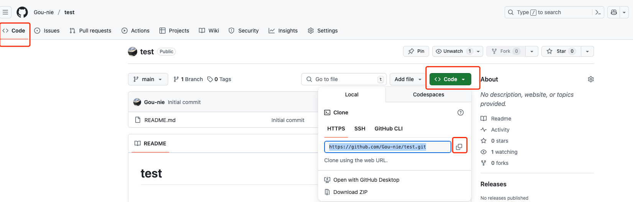View the Insights tab
Screen dimensions: 633x202
pos(283,31)
